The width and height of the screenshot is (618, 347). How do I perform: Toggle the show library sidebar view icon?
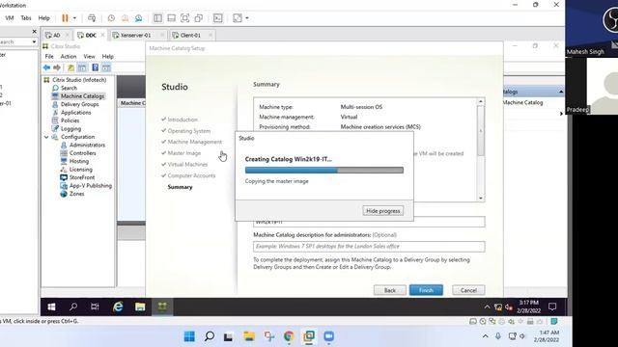pos(157,18)
